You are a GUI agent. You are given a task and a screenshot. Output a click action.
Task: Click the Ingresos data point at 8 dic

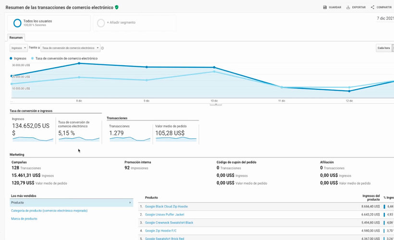point(79,63)
